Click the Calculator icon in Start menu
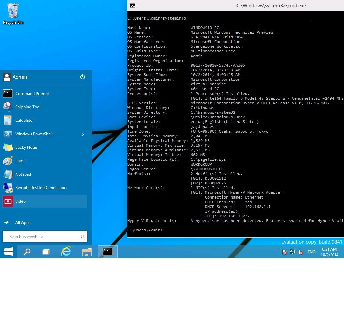The height and width of the screenshot is (323, 344). [x=8, y=120]
